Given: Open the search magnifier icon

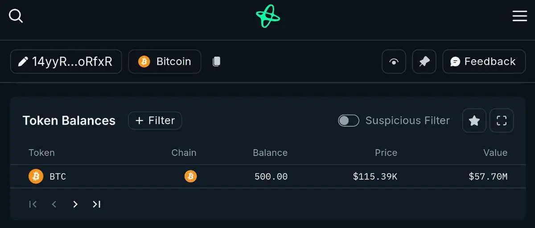Looking at the screenshot, I should pyautogui.click(x=16, y=16).
